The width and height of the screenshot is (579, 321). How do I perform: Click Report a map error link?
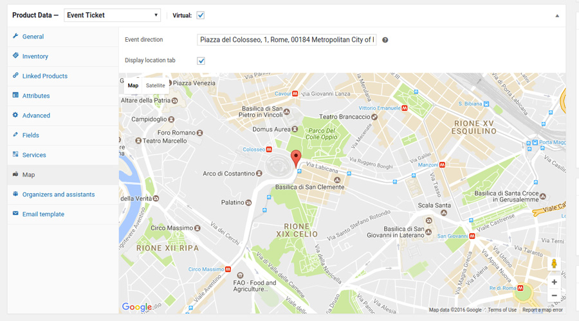(542, 310)
